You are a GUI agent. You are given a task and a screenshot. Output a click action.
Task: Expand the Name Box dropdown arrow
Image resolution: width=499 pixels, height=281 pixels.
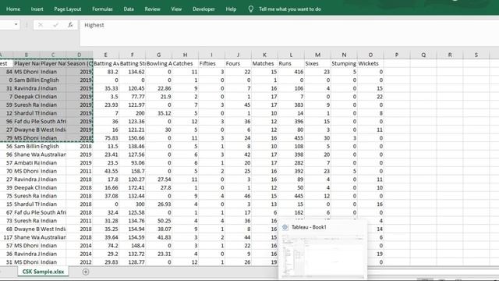(16, 24)
